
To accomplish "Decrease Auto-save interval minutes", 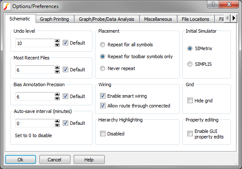I will [x=57, y=125].
